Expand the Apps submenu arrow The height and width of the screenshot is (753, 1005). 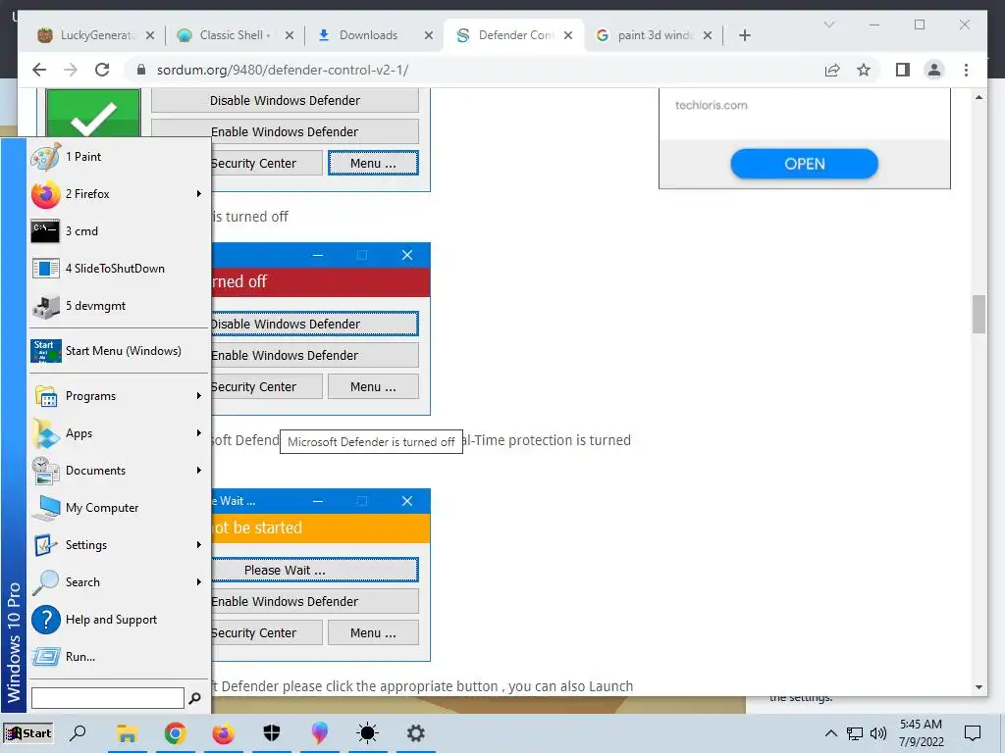(198, 433)
